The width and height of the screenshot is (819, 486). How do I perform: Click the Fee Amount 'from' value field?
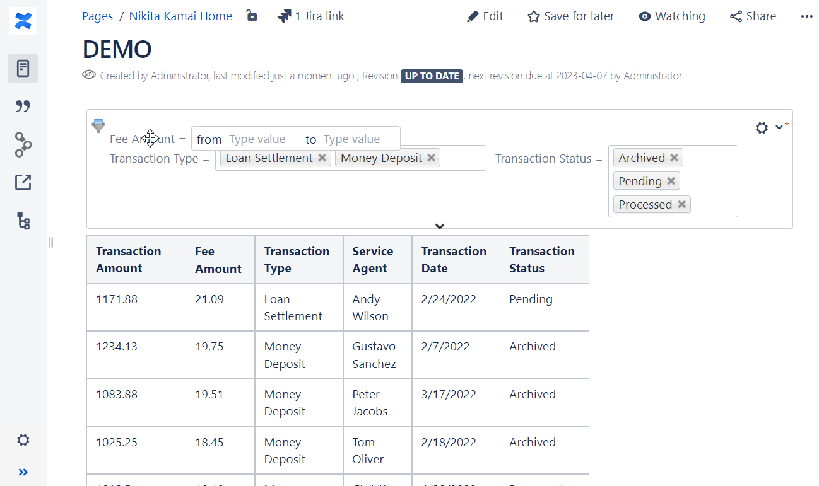click(x=257, y=139)
